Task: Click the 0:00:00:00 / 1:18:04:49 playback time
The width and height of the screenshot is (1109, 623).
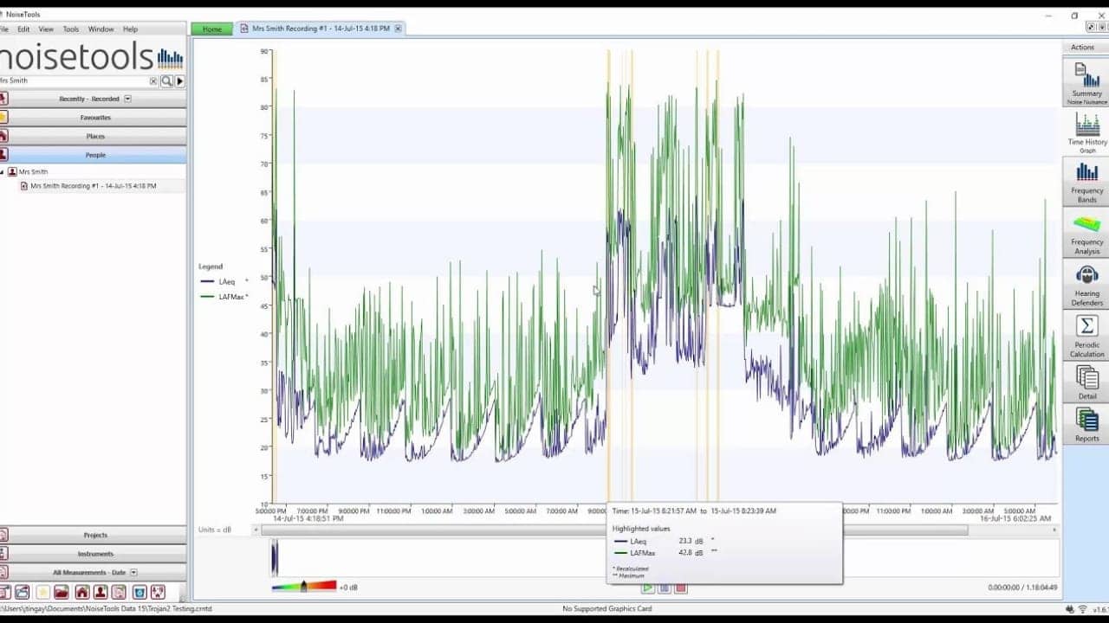Action: pyautogui.click(x=1022, y=588)
